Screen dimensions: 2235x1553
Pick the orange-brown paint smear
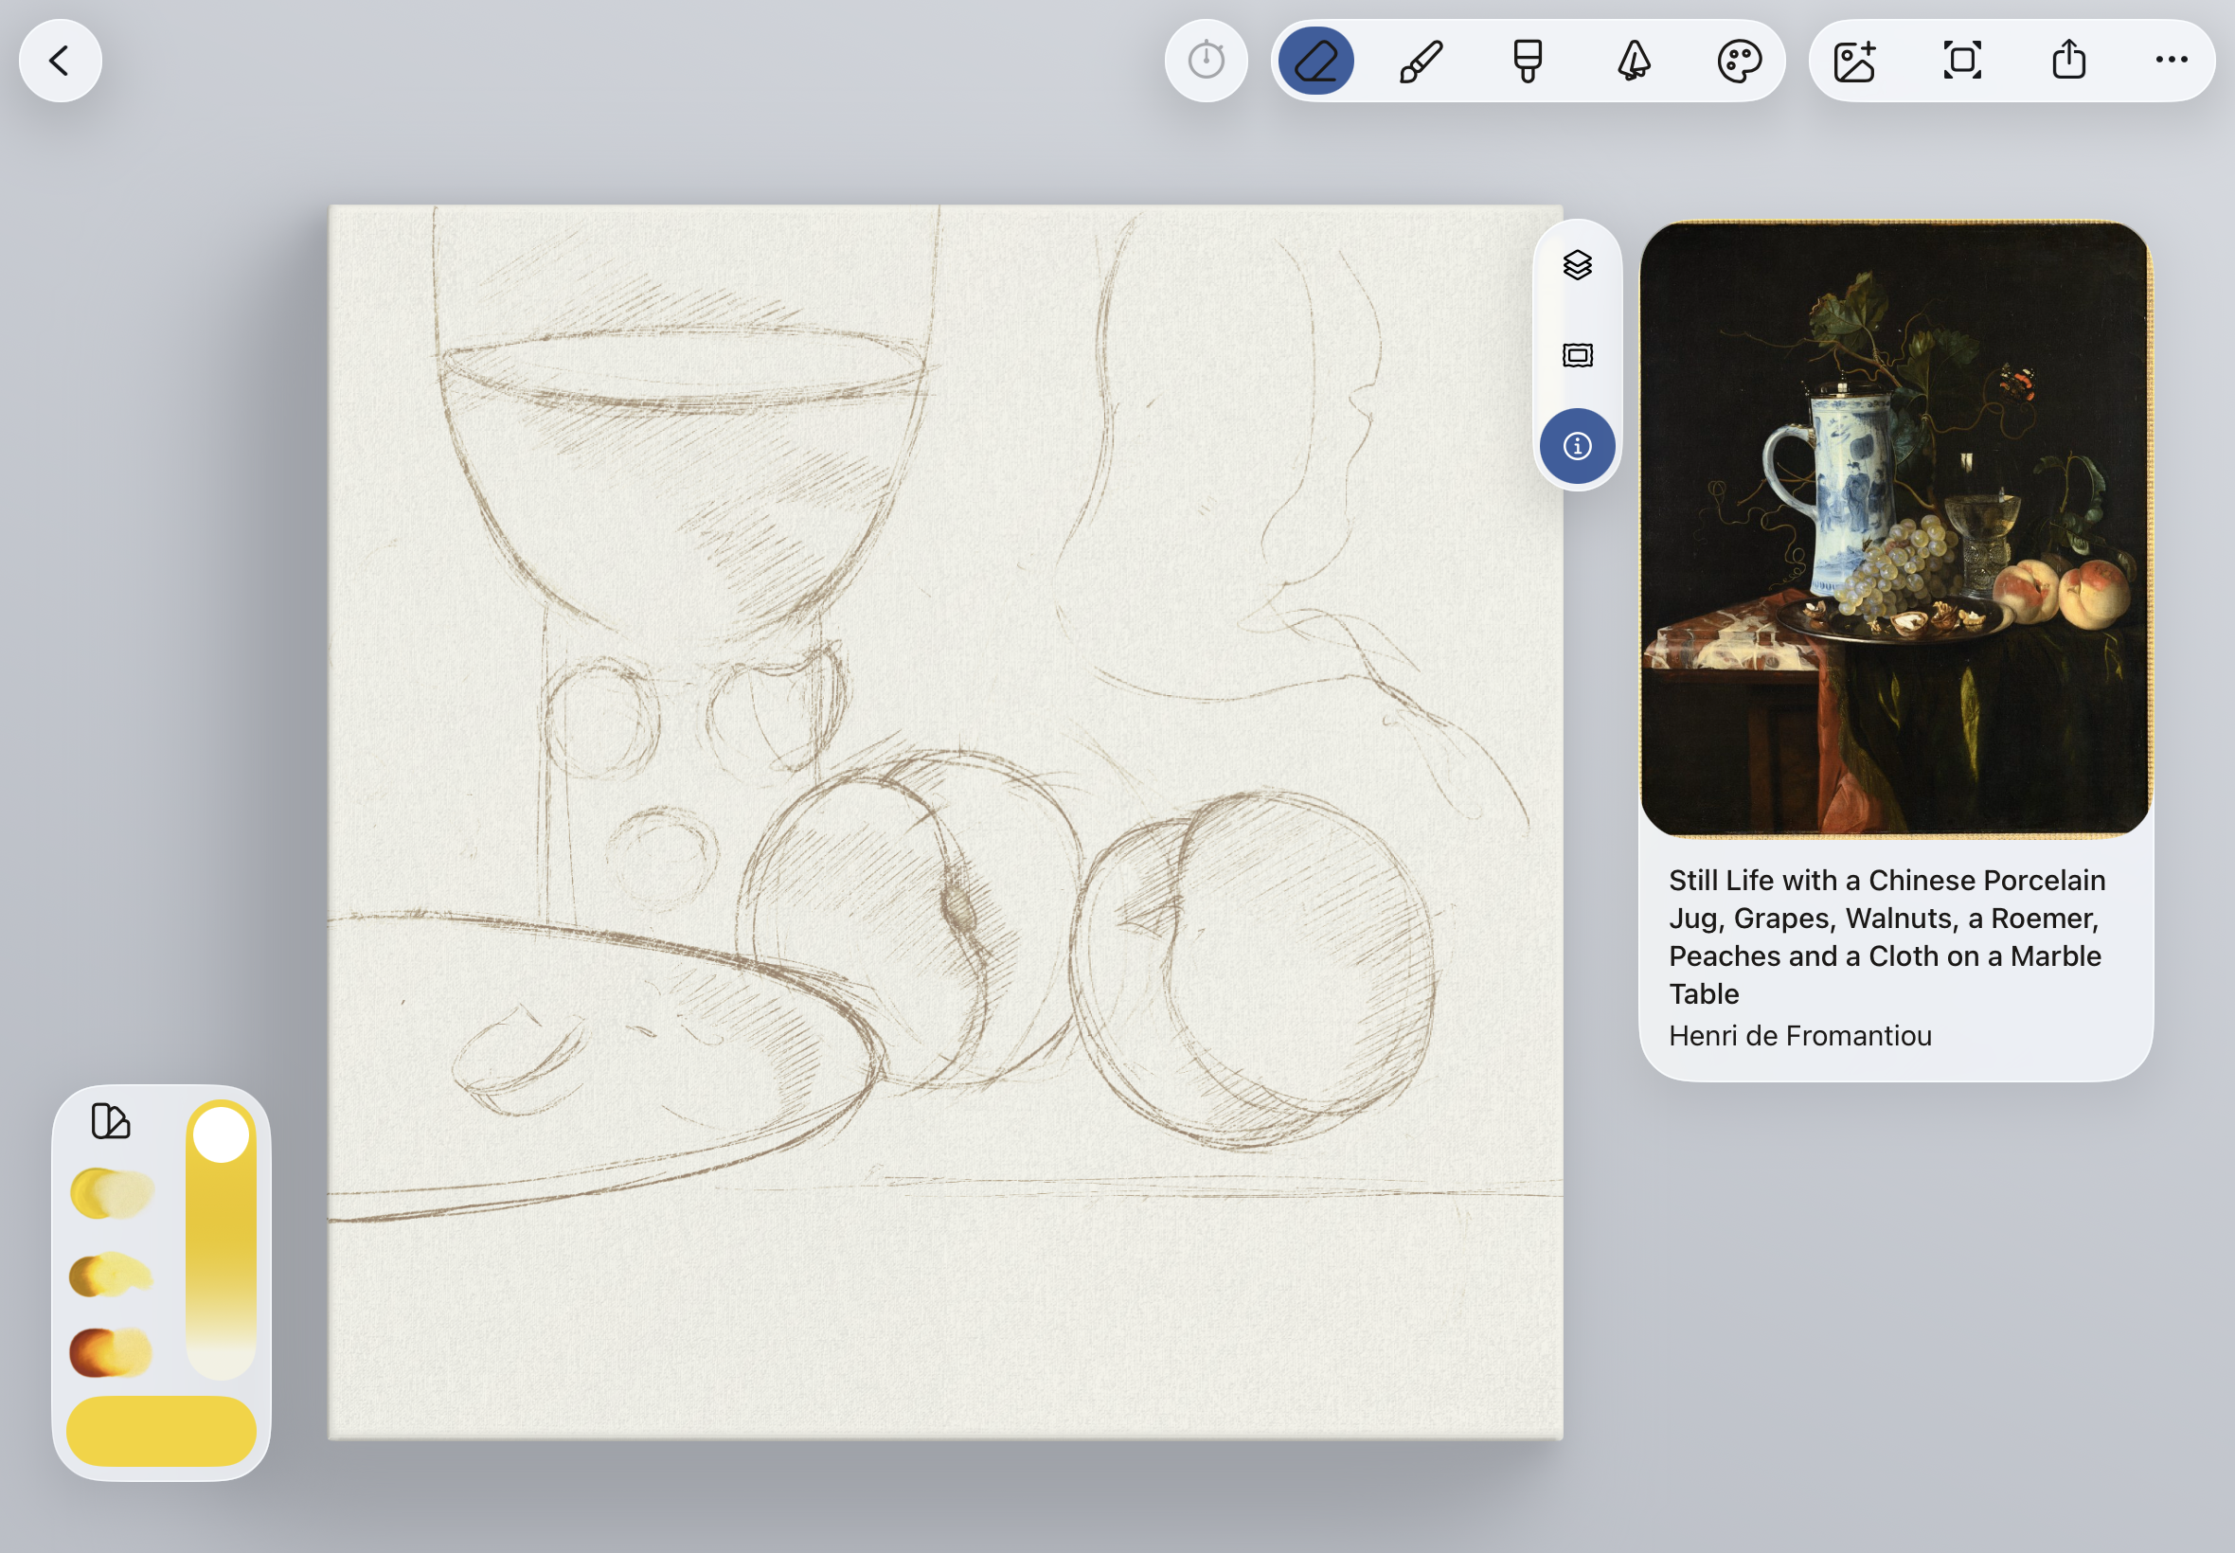(x=110, y=1350)
